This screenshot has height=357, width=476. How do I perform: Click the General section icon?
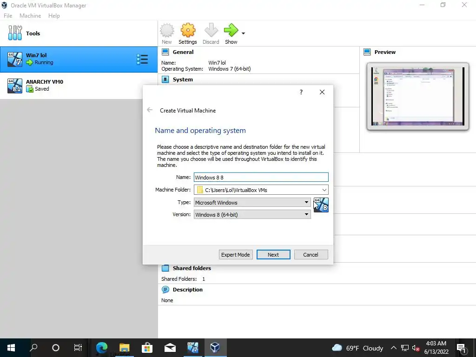[165, 52]
